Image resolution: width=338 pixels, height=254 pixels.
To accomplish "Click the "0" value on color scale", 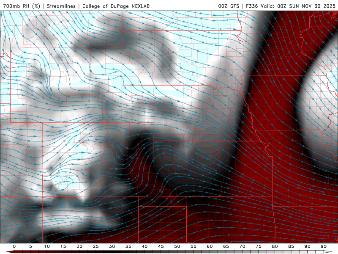I will pos(14,246).
